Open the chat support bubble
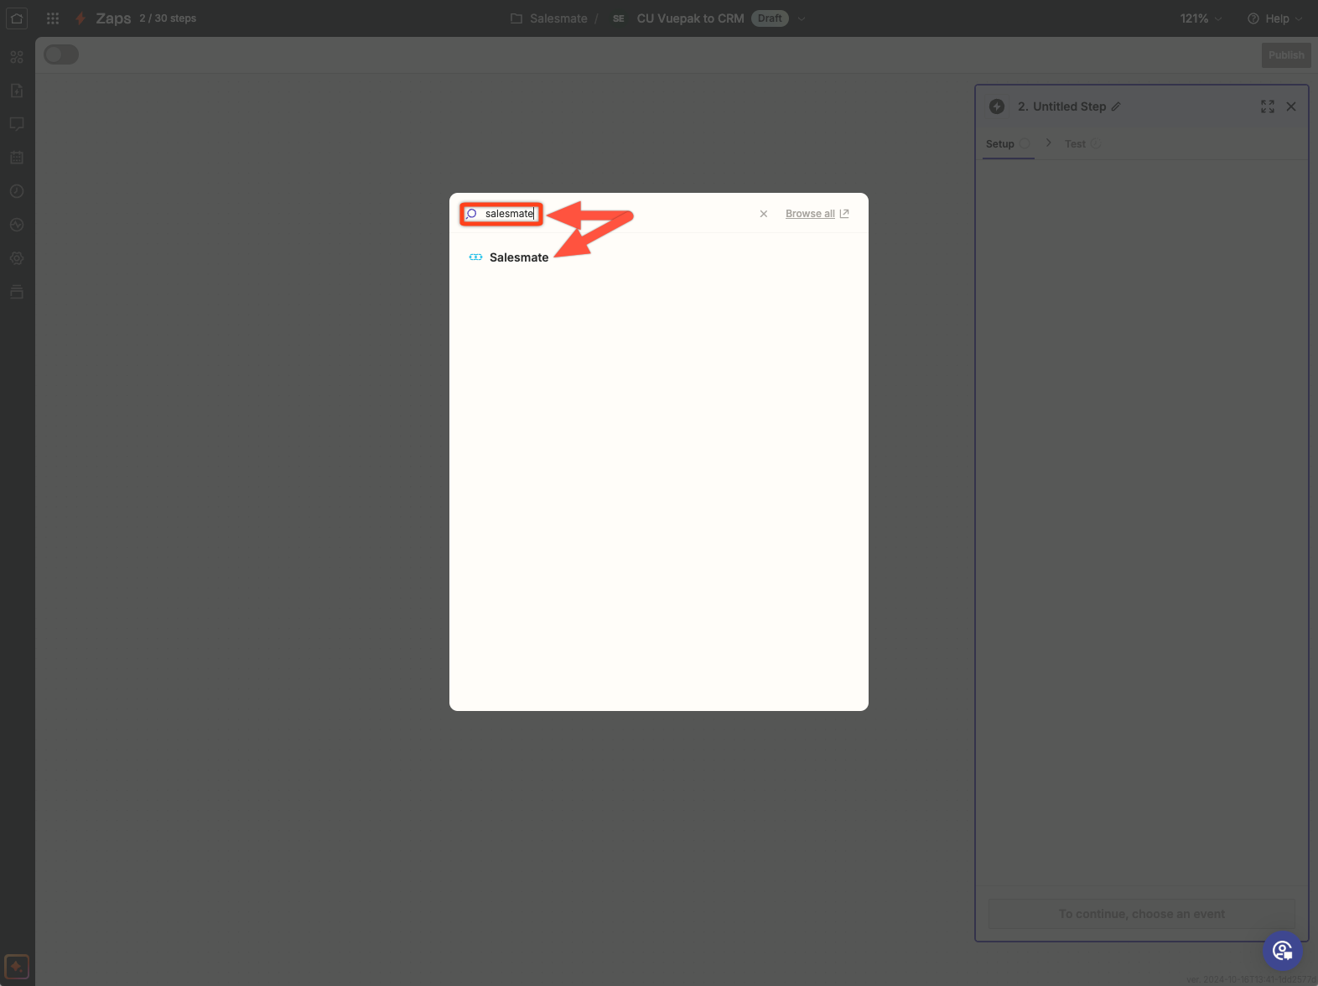 tap(1282, 950)
